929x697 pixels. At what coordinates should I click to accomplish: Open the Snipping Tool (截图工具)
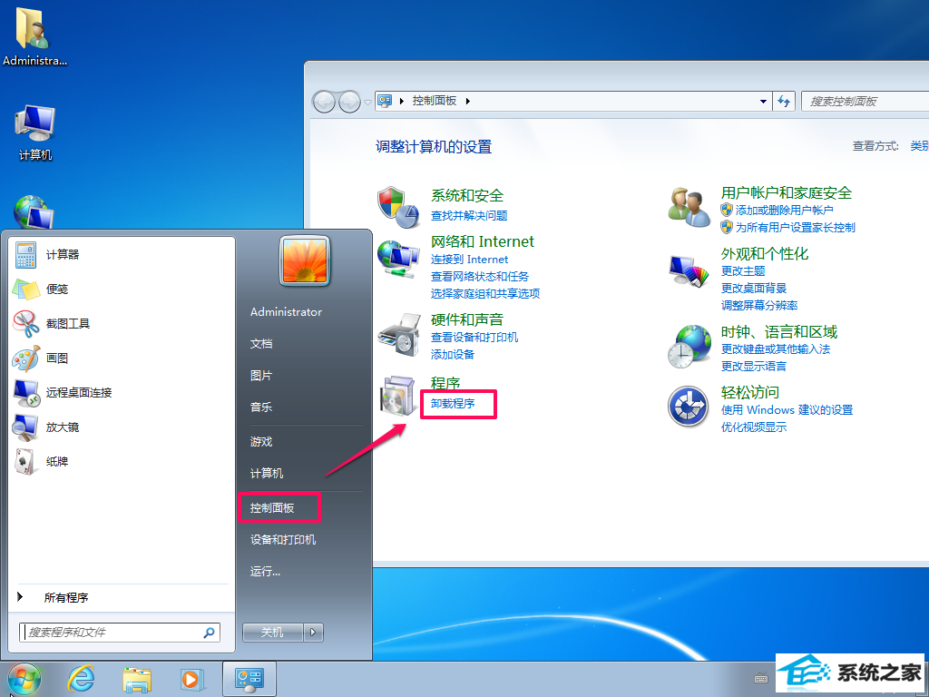pos(26,324)
